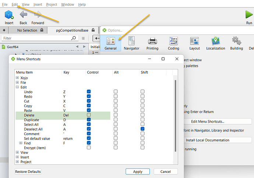
Task: Collapse the Edit menu tree node
Action: (17, 87)
